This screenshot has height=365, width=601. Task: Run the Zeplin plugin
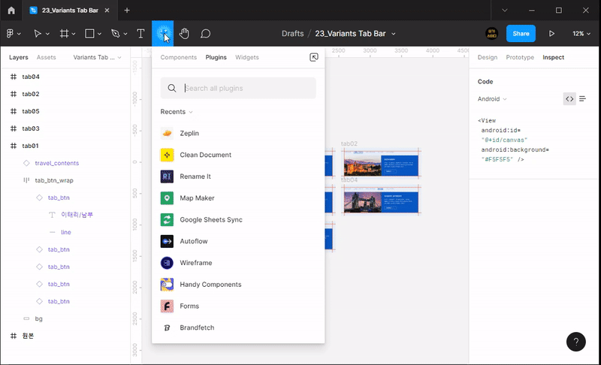click(x=238, y=133)
